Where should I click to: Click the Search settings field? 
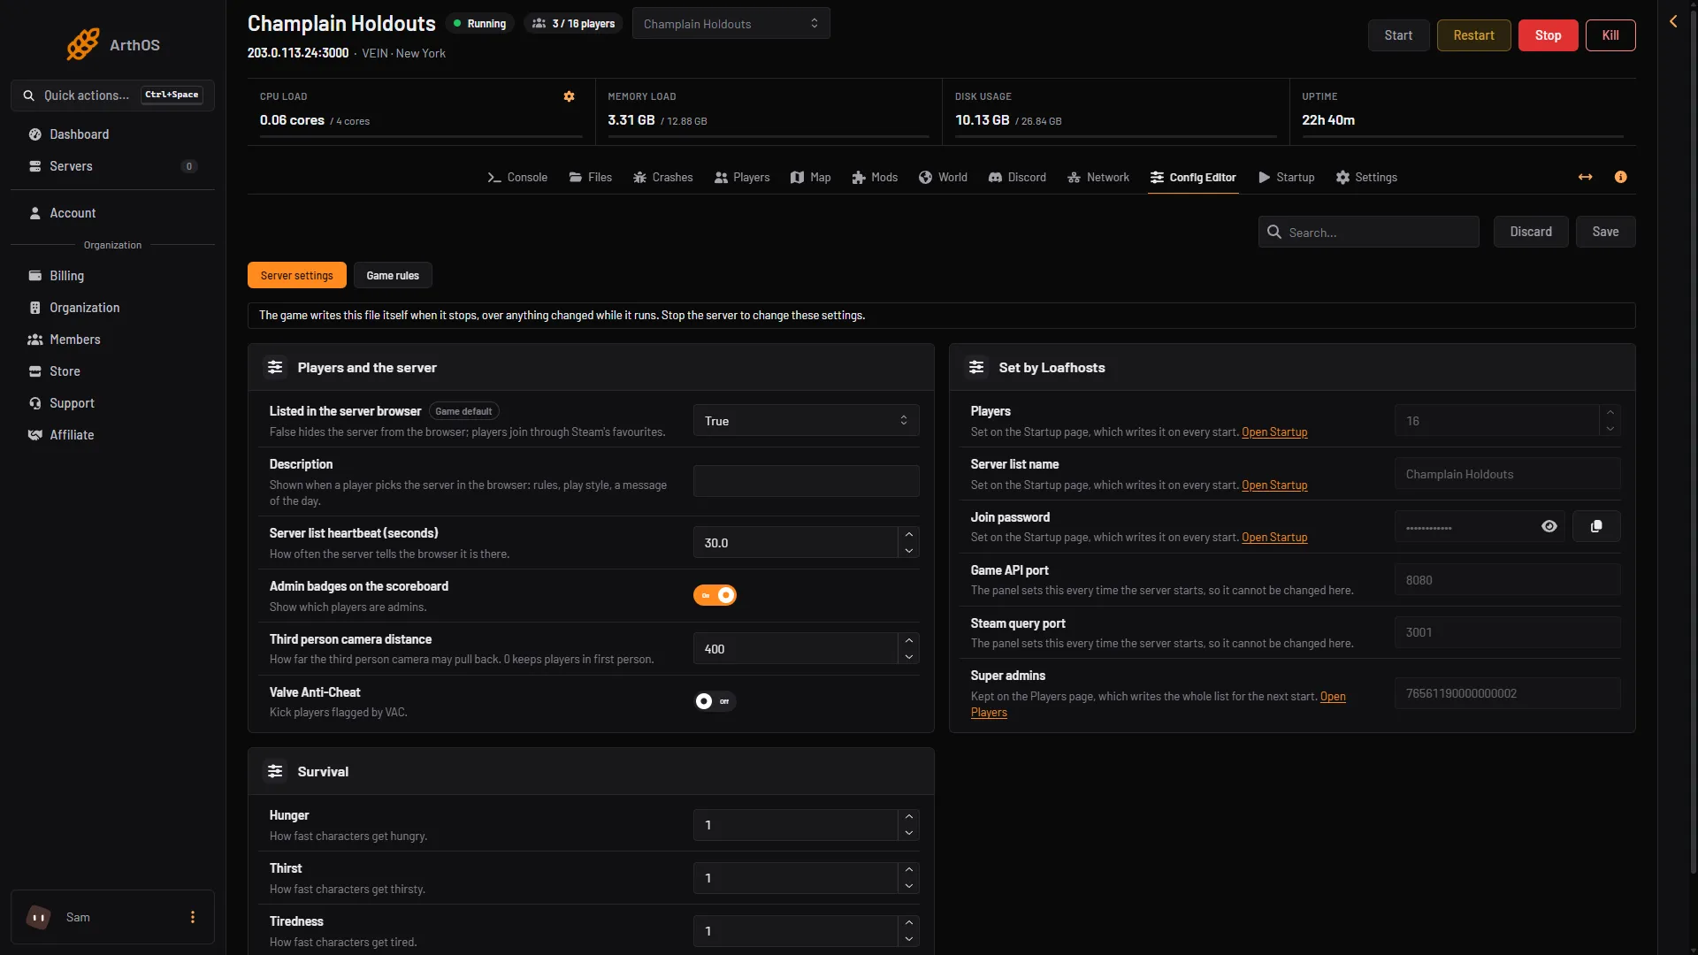click(x=1368, y=232)
